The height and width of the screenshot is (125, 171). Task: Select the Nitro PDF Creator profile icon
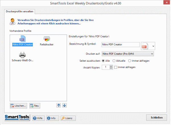(23, 39)
